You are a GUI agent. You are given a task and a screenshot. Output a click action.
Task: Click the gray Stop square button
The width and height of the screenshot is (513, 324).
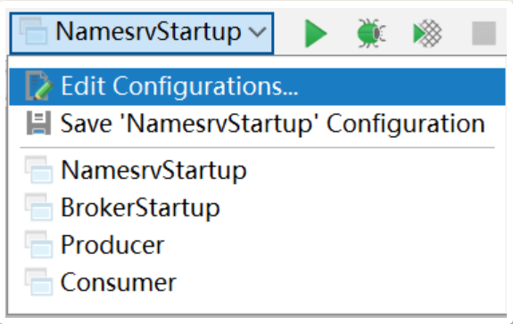(x=484, y=33)
